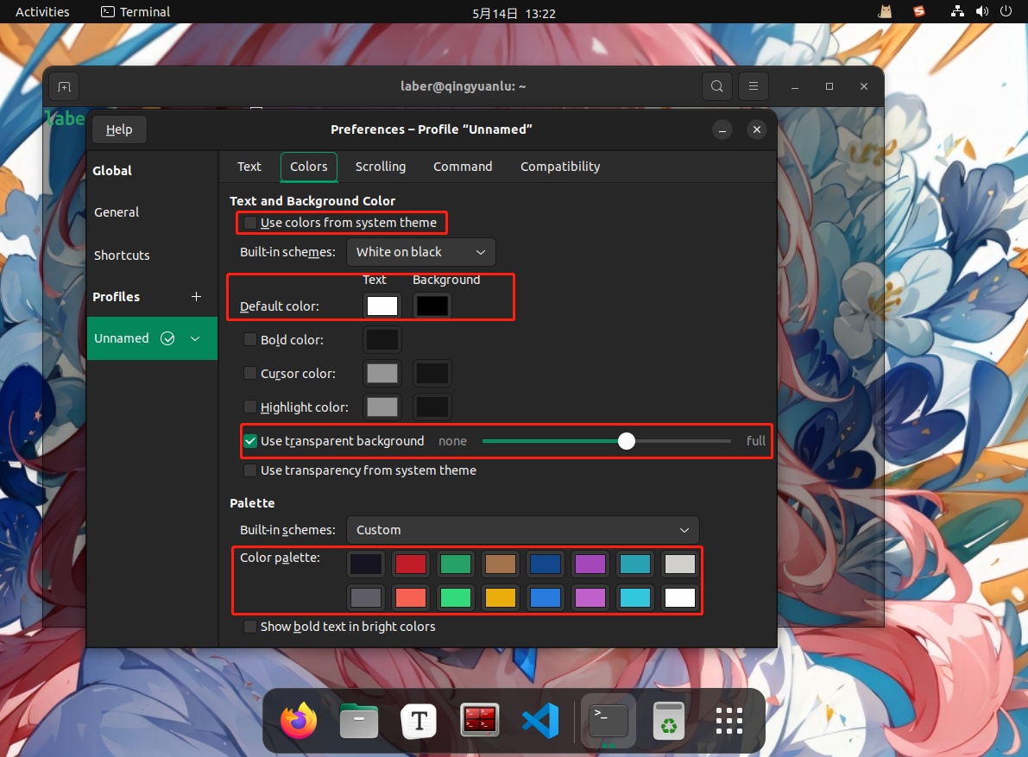Screen dimensions: 1028x757
Task: Switch to the Scrolling tab
Action: (x=381, y=167)
